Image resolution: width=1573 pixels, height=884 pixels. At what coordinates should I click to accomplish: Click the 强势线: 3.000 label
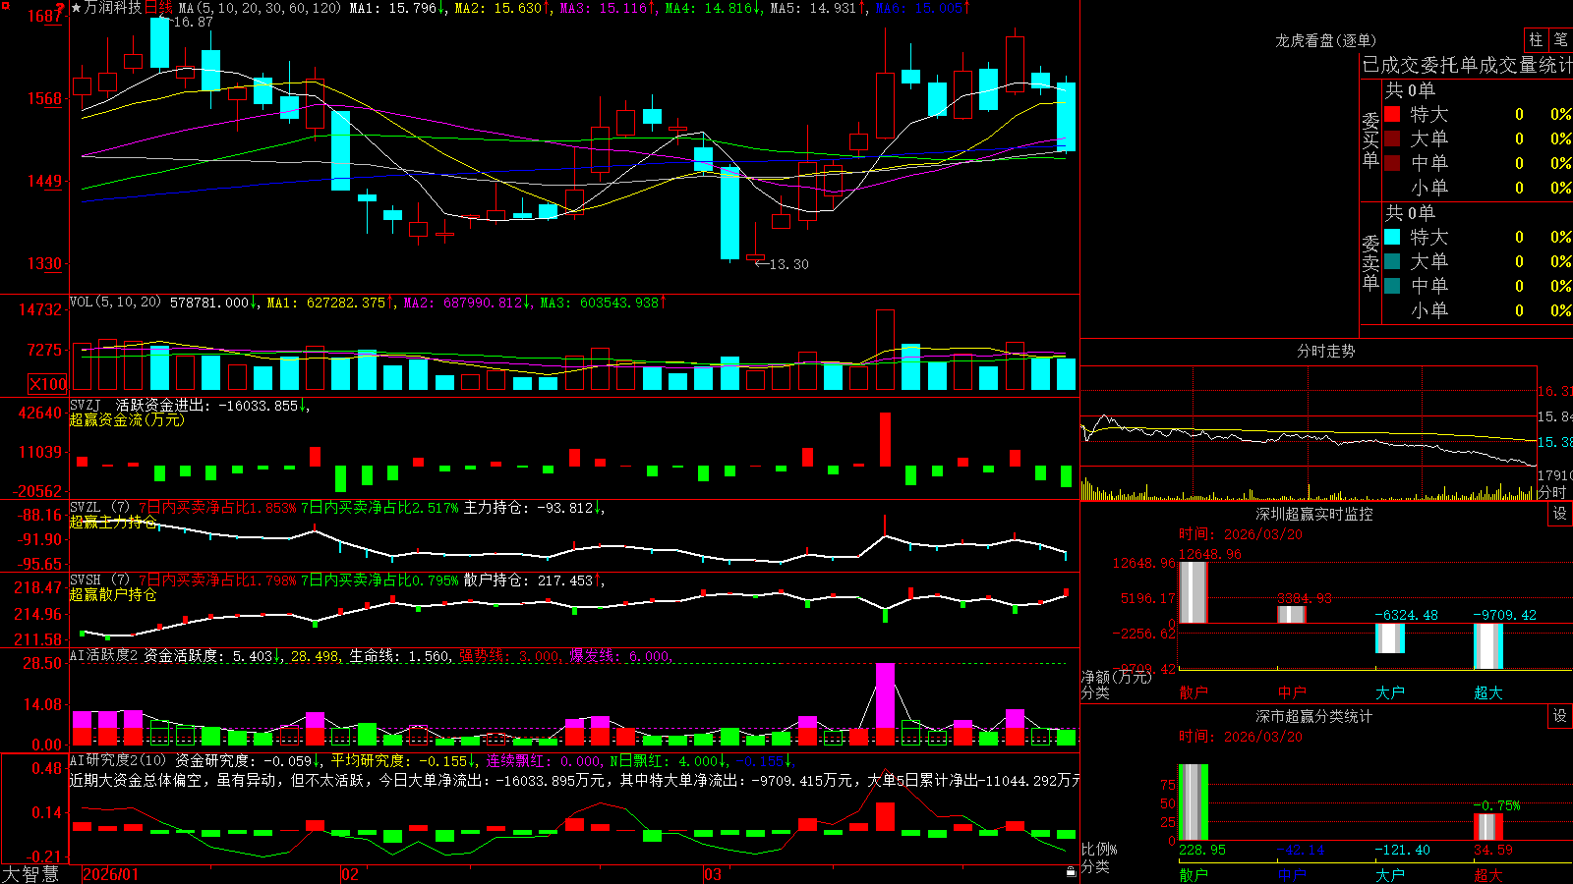pos(510,656)
